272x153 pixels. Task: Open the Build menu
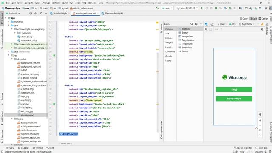click(65, 3)
